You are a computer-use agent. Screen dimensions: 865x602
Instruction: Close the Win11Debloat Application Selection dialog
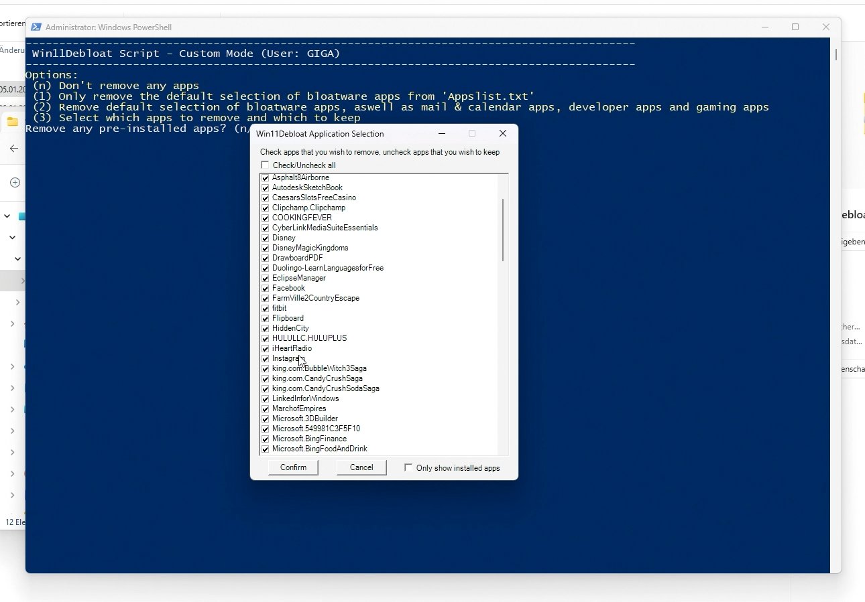coord(503,133)
